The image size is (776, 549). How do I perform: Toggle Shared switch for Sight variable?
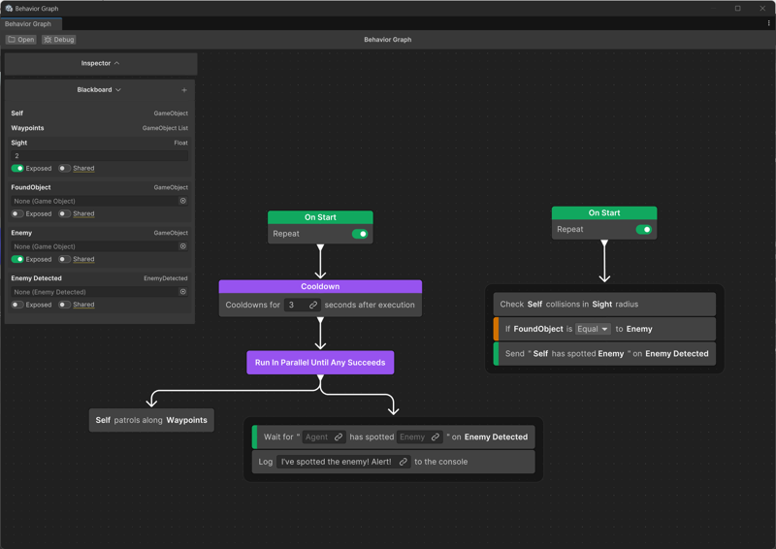(x=64, y=169)
